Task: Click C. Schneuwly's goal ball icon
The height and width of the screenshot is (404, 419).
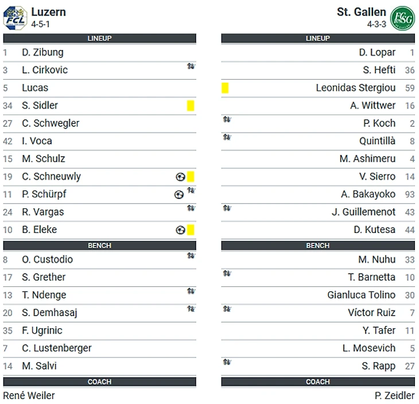Action: point(180,177)
